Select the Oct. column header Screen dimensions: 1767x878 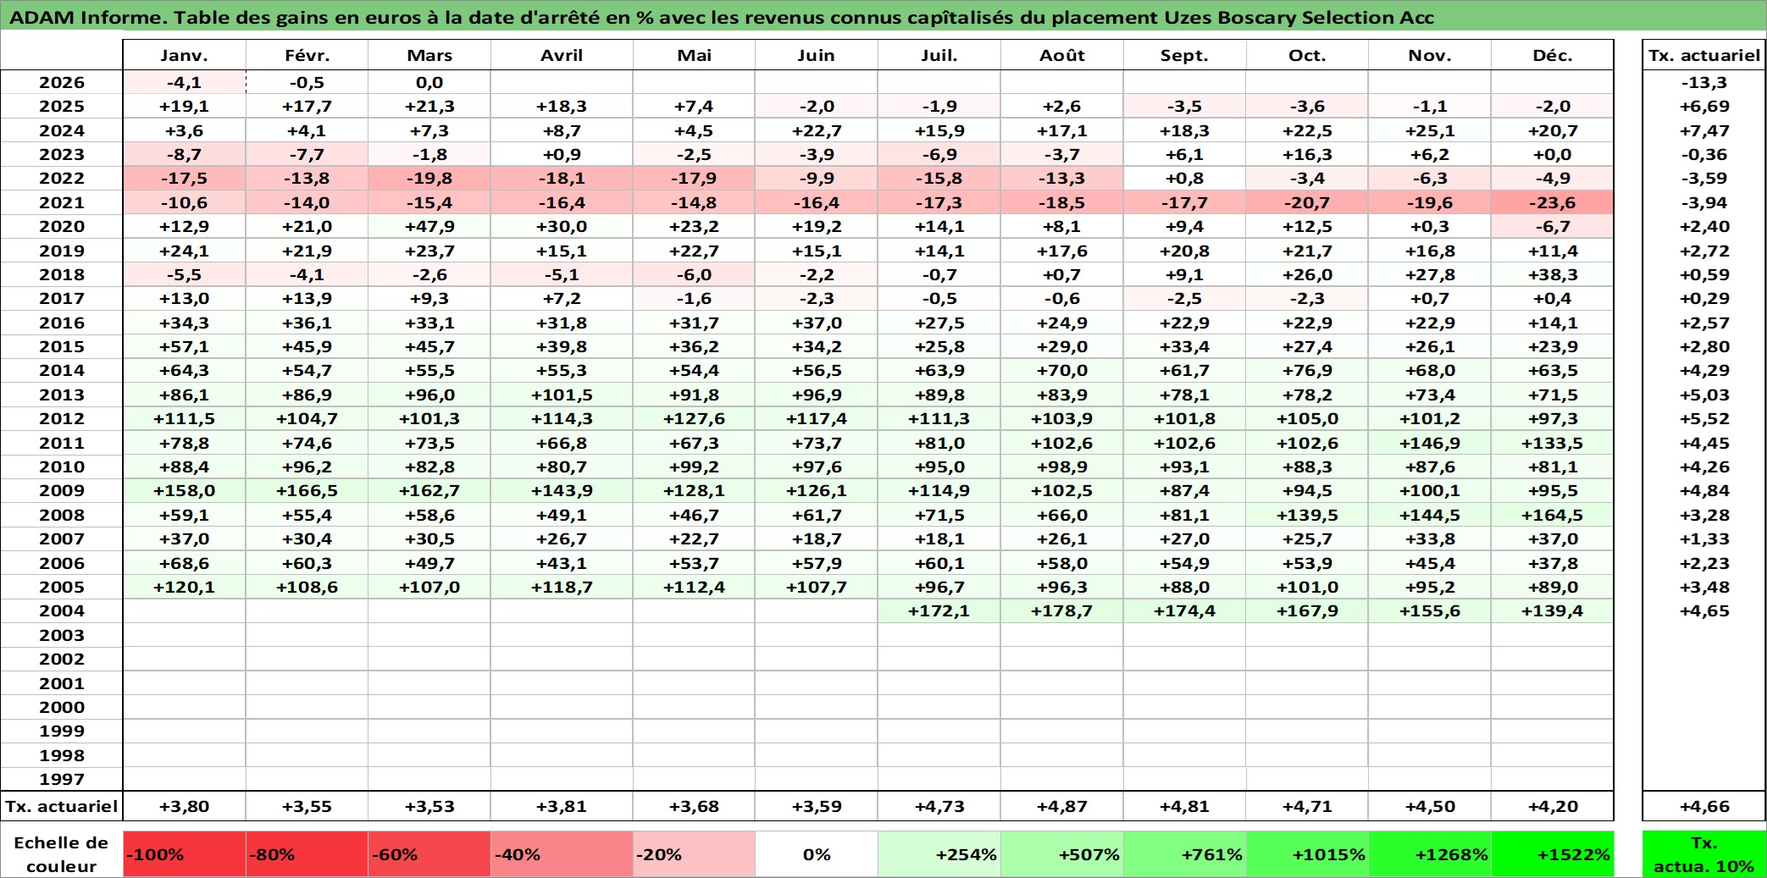(1307, 55)
